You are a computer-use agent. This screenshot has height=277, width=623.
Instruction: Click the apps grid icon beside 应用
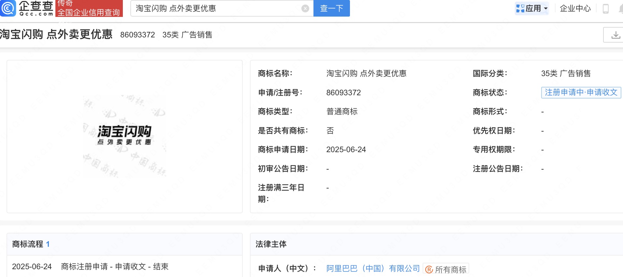[x=520, y=8]
